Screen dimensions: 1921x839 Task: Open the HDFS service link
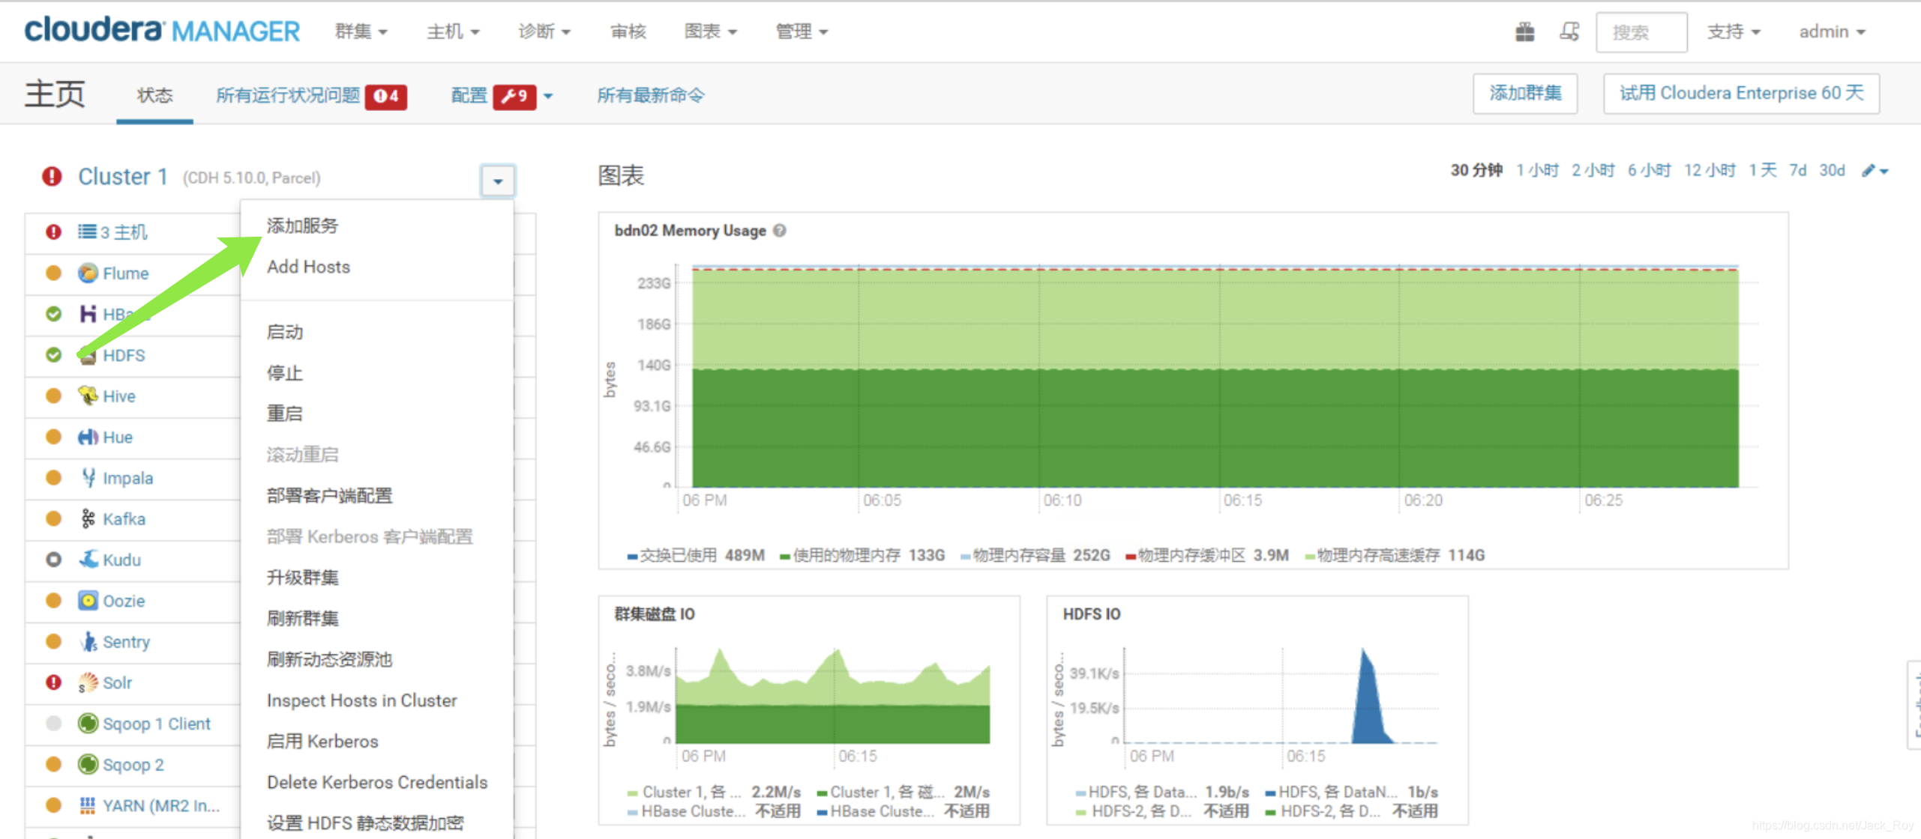point(124,355)
